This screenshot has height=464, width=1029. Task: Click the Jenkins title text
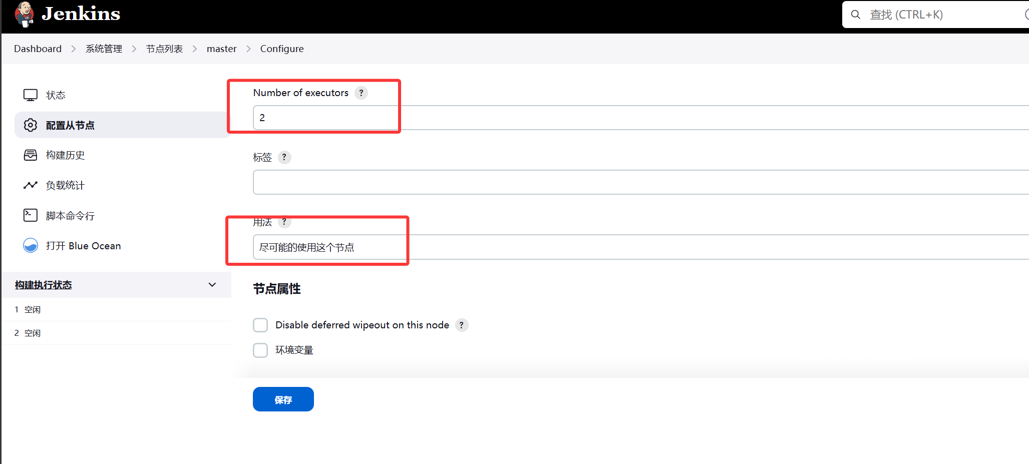81,14
